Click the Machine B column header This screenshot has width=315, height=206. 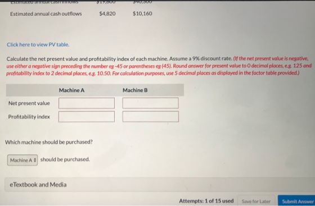(135, 90)
